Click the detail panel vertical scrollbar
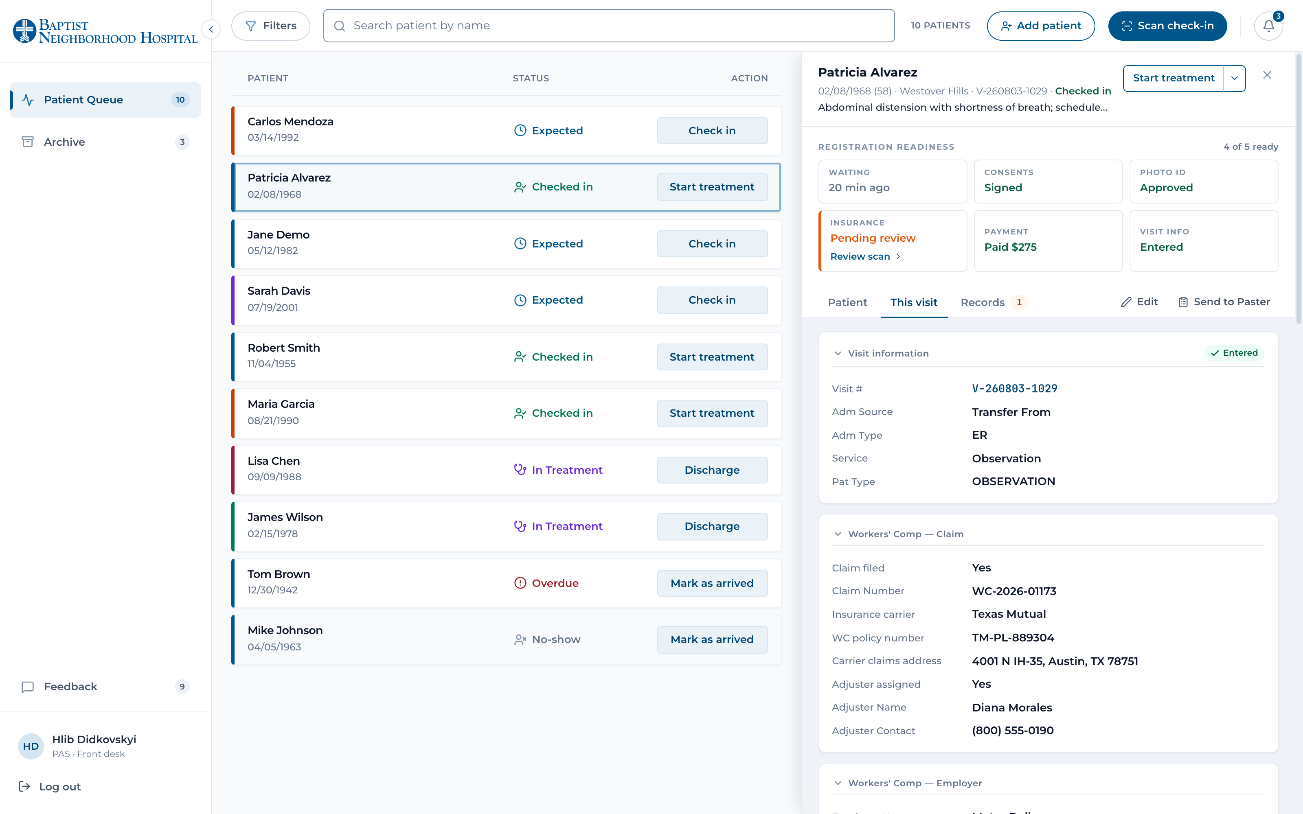 (x=1299, y=188)
